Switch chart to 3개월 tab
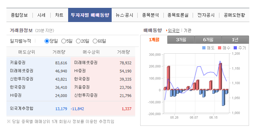Image resolution: width=254 pixels, height=129 pixels. (x=181, y=40)
